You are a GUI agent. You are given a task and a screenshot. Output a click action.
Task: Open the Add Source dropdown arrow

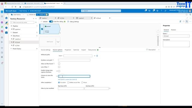coord(58,42)
